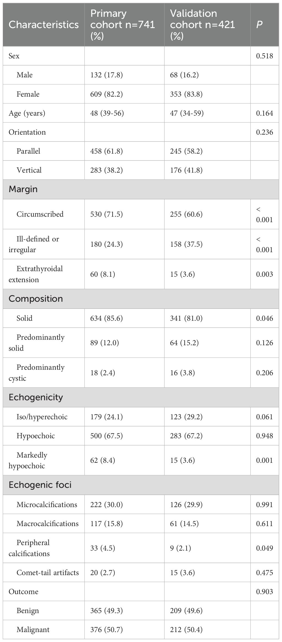The width and height of the screenshot is (282, 642).
Task: Select primary cohort value 458 (61.8)
Action: (106, 151)
